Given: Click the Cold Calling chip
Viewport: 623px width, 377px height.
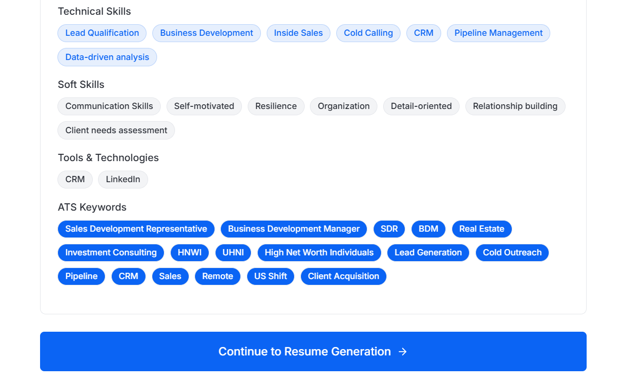Looking at the screenshot, I should click(368, 33).
